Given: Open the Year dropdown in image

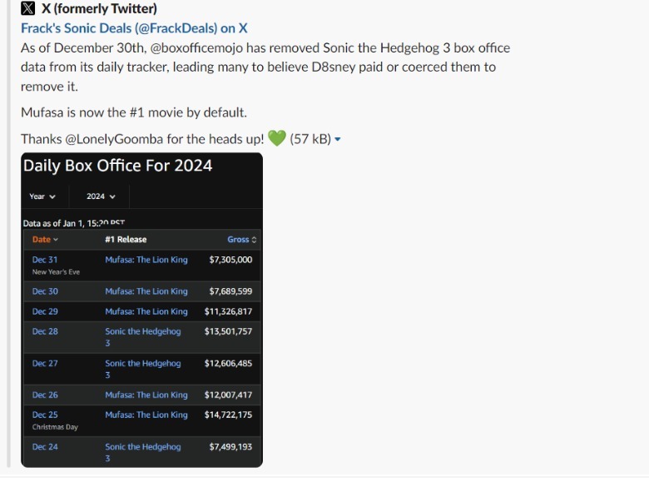Looking at the screenshot, I should click(42, 196).
